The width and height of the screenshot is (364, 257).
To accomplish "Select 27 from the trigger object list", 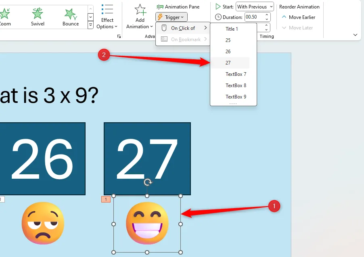I will point(230,63).
